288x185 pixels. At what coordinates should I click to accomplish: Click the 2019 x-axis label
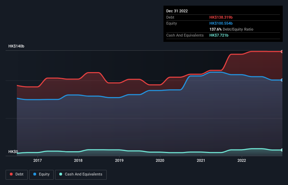(x=119, y=160)
